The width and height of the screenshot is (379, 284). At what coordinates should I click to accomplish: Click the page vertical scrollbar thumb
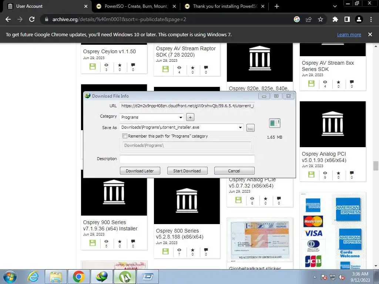[376, 166]
